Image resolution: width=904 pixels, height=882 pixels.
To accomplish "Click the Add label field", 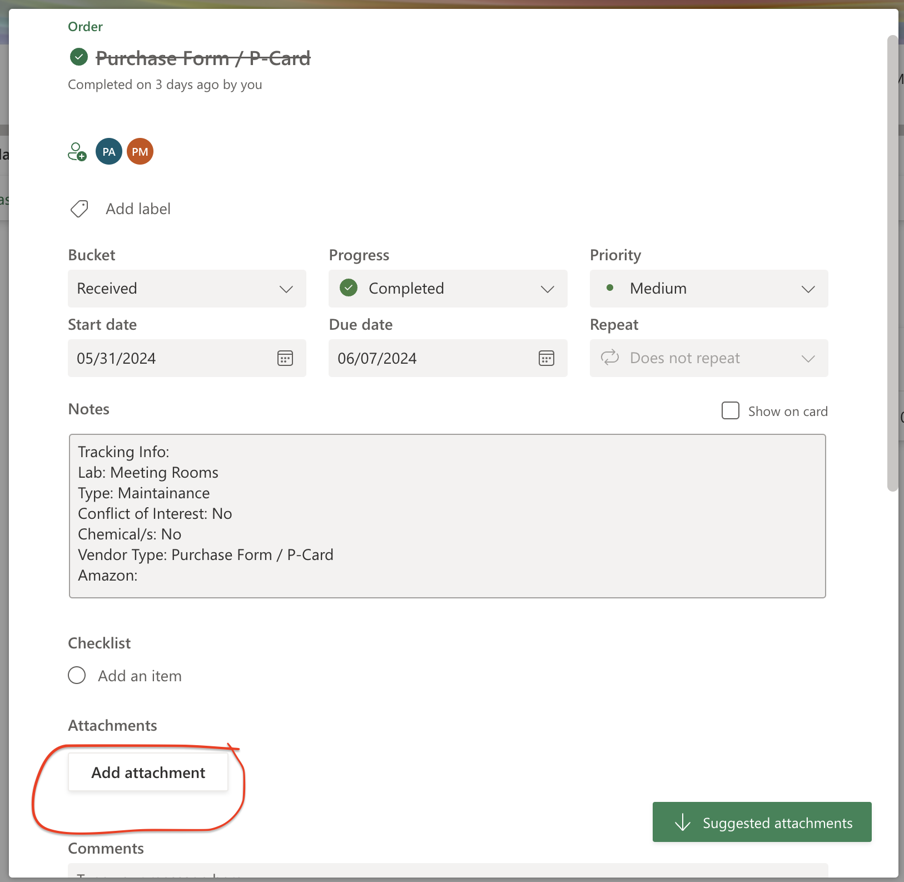I will [138, 209].
